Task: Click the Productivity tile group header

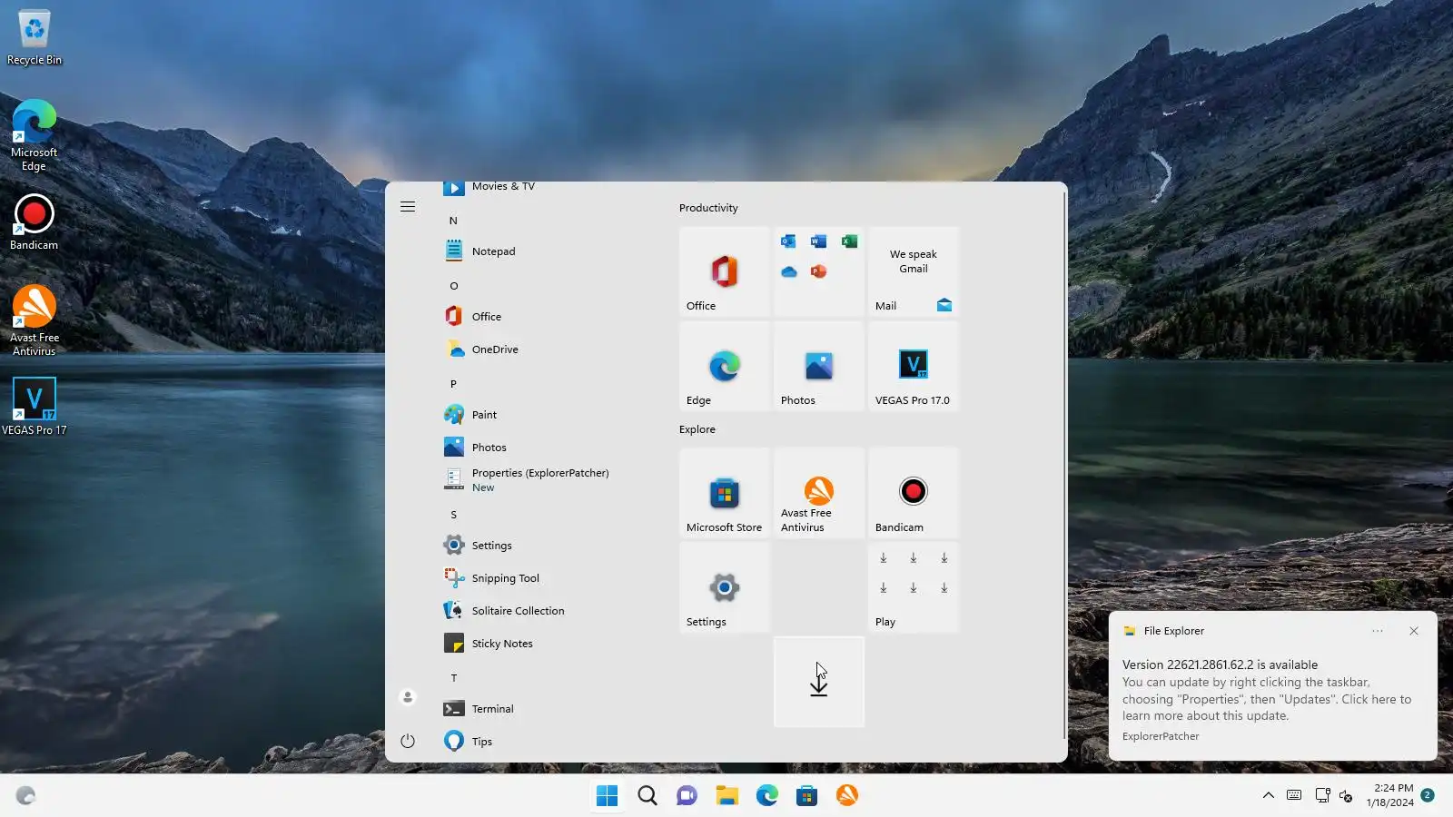Action: pyautogui.click(x=708, y=208)
